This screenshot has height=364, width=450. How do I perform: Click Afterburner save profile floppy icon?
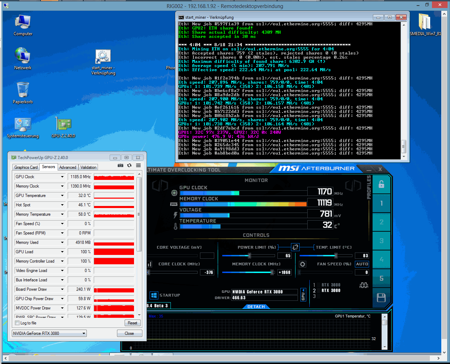tap(381, 298)
